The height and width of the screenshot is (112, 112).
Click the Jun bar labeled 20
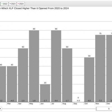[x=45, y=93]
